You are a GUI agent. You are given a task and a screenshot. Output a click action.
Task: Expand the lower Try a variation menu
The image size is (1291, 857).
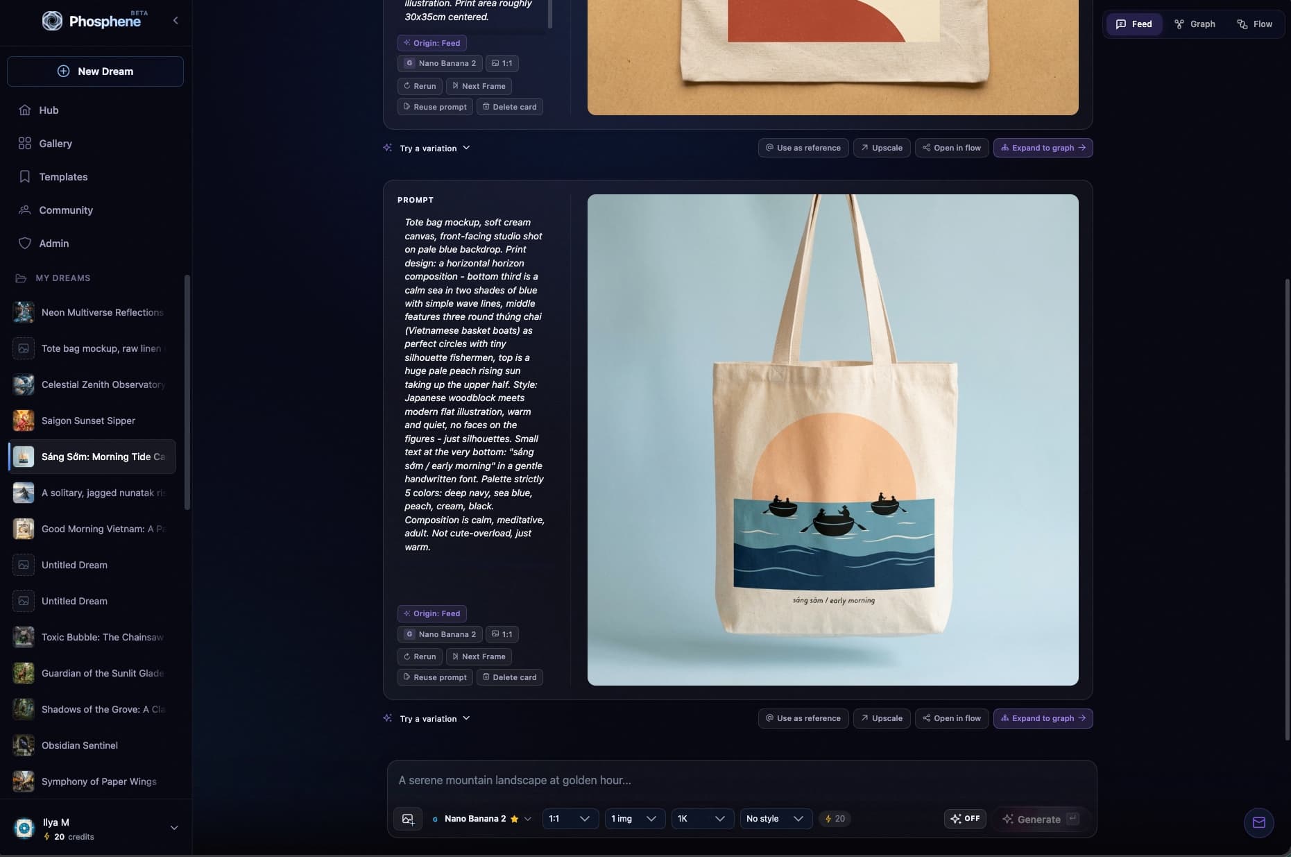pyautogui.click(x=427, y=719)
